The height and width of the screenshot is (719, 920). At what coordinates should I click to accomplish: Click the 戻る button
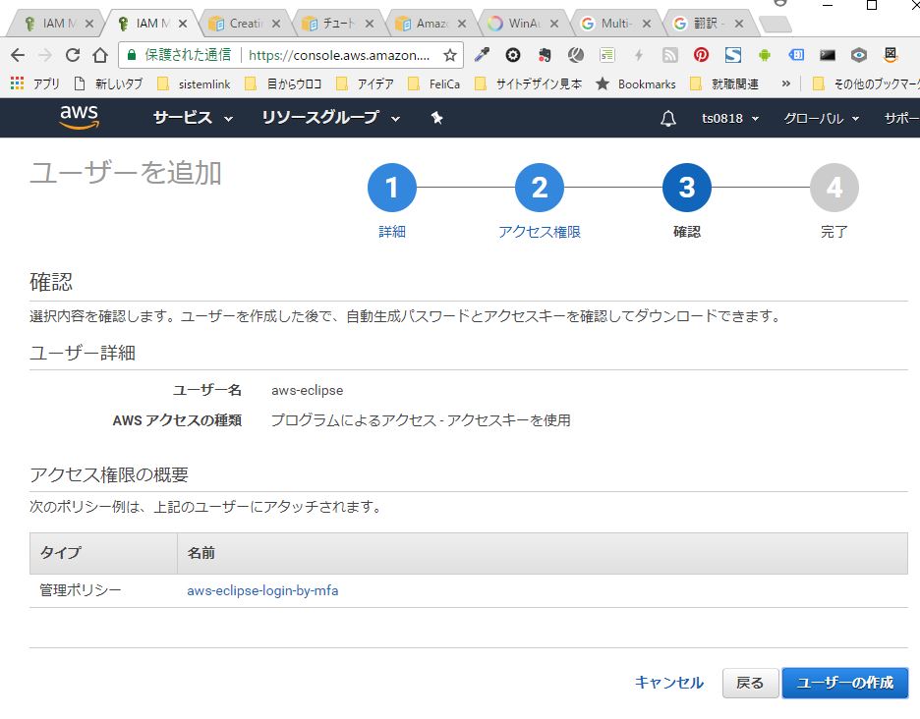point(750,683)
